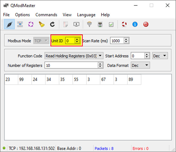The width and height of the screenshot is (176, 152).
Task: Open the lifebuoy Help manual icon
Action: [124, 24]
